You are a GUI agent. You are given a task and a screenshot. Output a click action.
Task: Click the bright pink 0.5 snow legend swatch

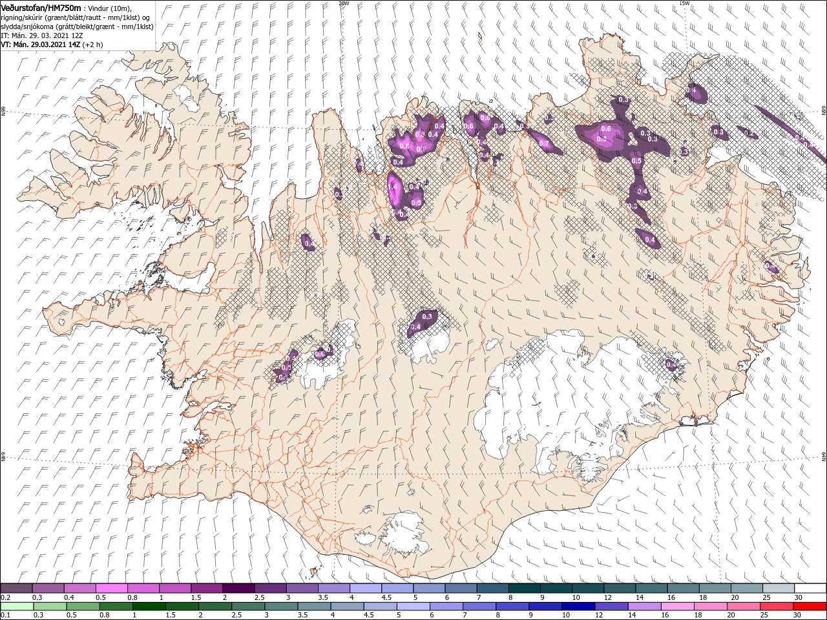pyautogui.click(x=112, y=588)
